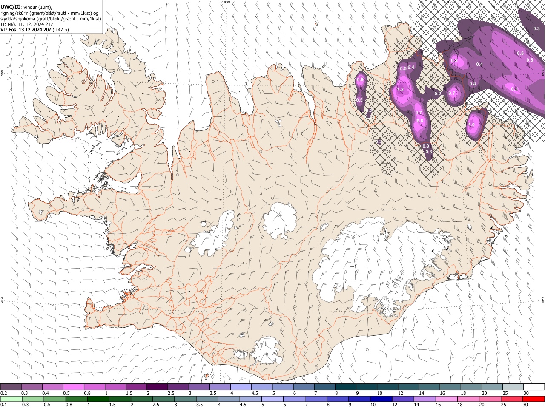
Task: Click the 30 label in the bottom legend row
Action: click(x=525, y=405)
